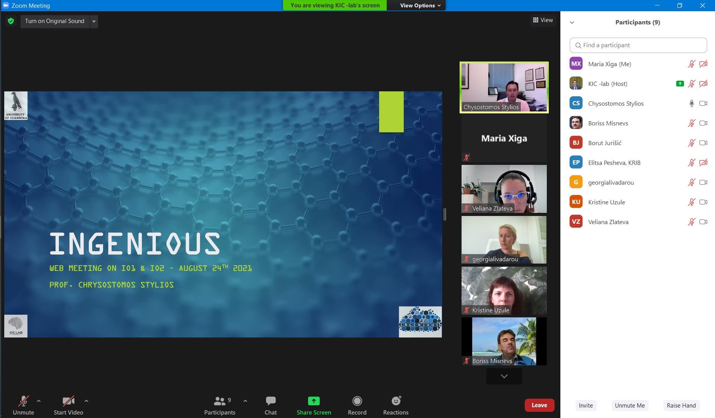Viewport: 715px width, 418px height.
Task: Open the View layout menu
Action: [543, 20]
